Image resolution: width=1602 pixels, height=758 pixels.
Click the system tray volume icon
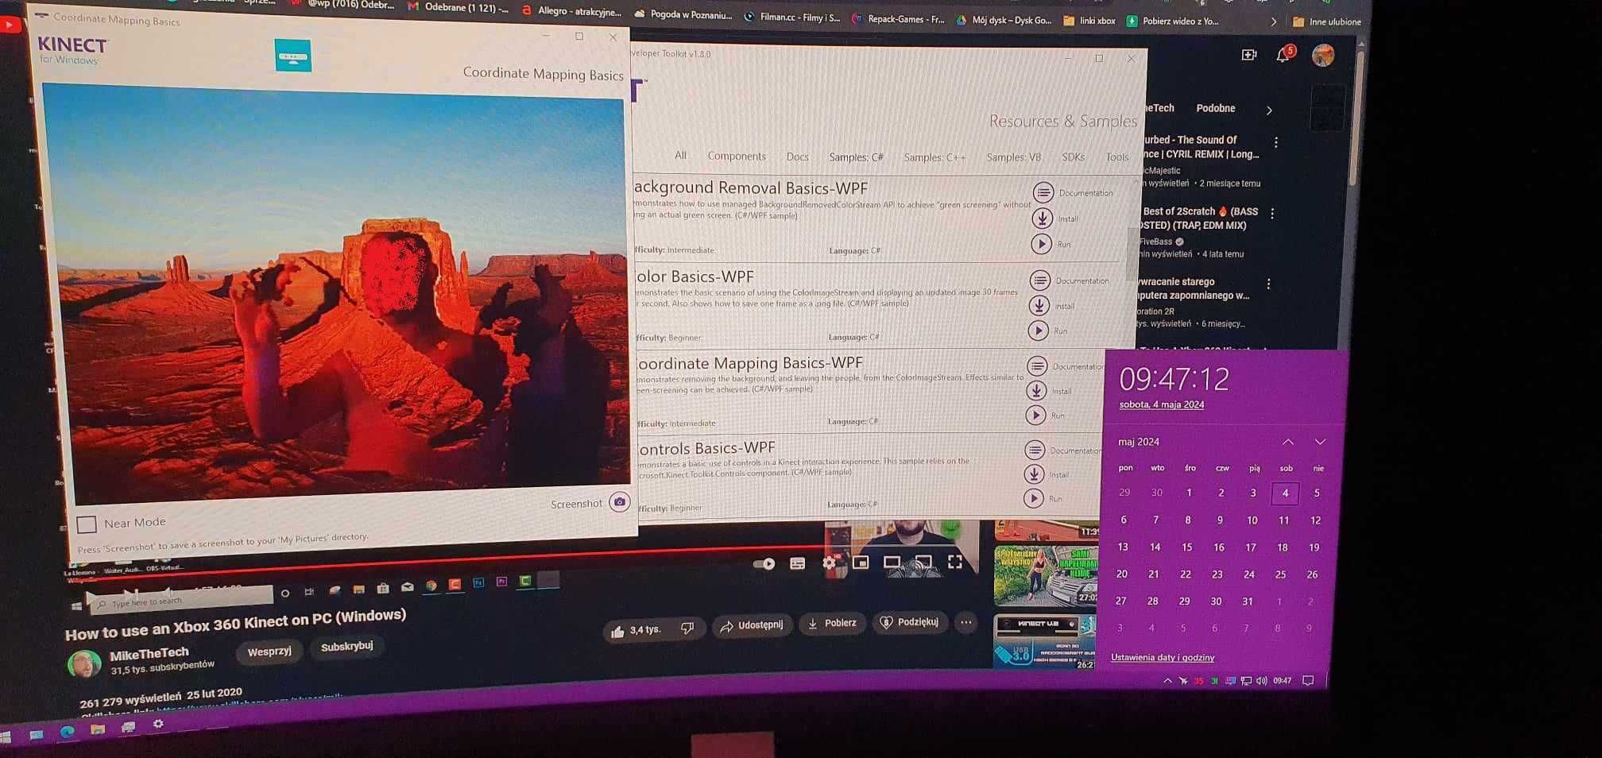pyautogui.click(x=1261, y=681)
